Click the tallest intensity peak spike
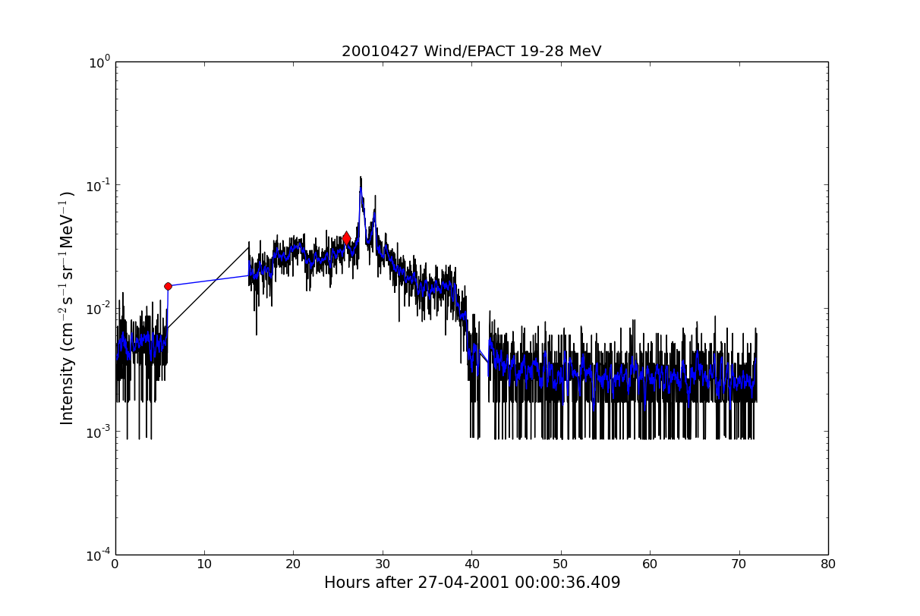 (x=361, y=180)
